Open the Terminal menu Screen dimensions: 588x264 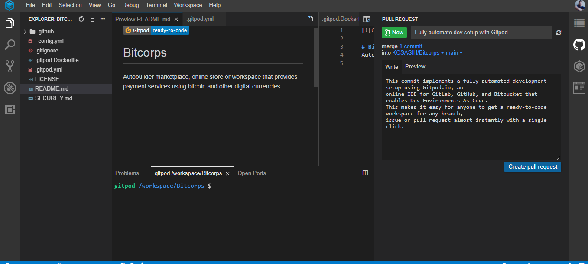point(156,5)
